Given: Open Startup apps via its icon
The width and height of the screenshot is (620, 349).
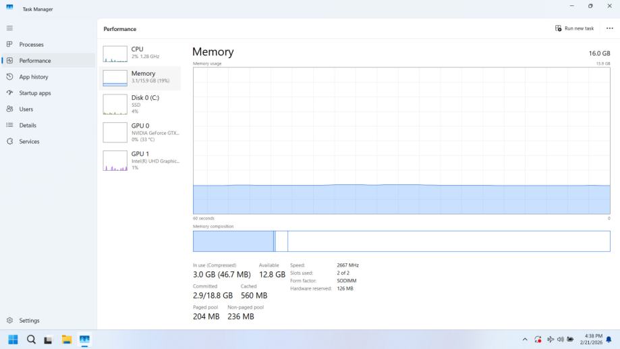Looking at the screenshot, I should pos(9,93).
